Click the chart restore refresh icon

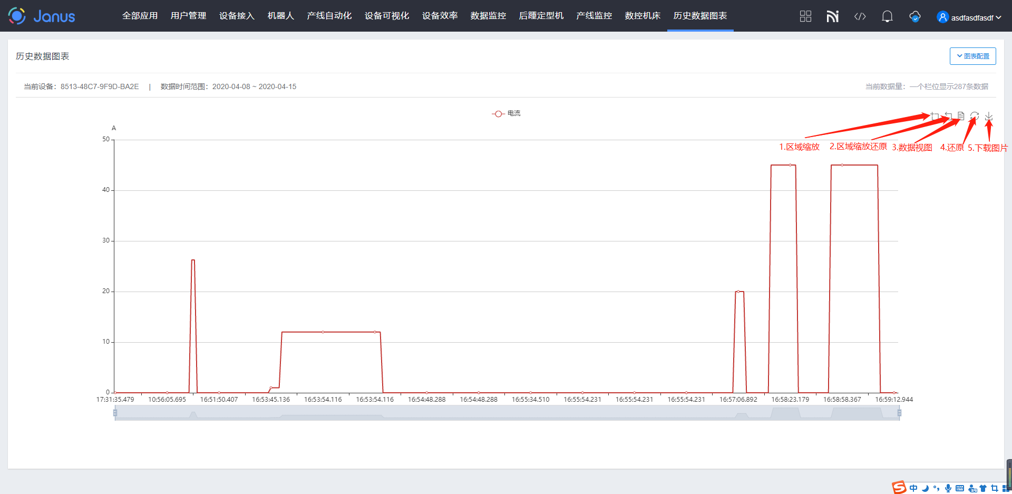pos(975,116)
